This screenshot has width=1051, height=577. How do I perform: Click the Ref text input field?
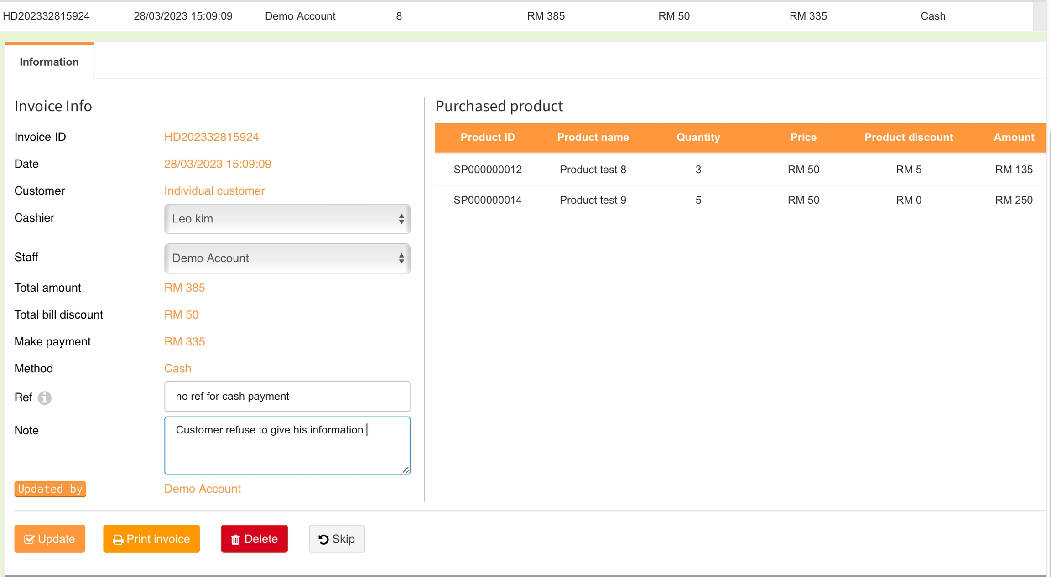click(287, 396)
